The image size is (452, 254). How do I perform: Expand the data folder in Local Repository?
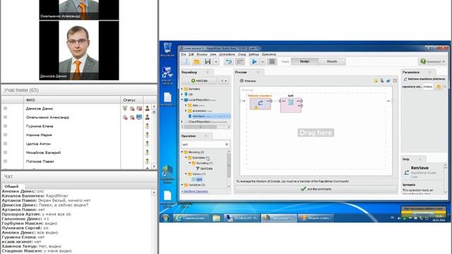tap(186, 105)
